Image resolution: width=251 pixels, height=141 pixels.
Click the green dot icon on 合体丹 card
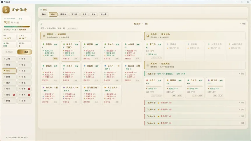(x=126, y=44)
